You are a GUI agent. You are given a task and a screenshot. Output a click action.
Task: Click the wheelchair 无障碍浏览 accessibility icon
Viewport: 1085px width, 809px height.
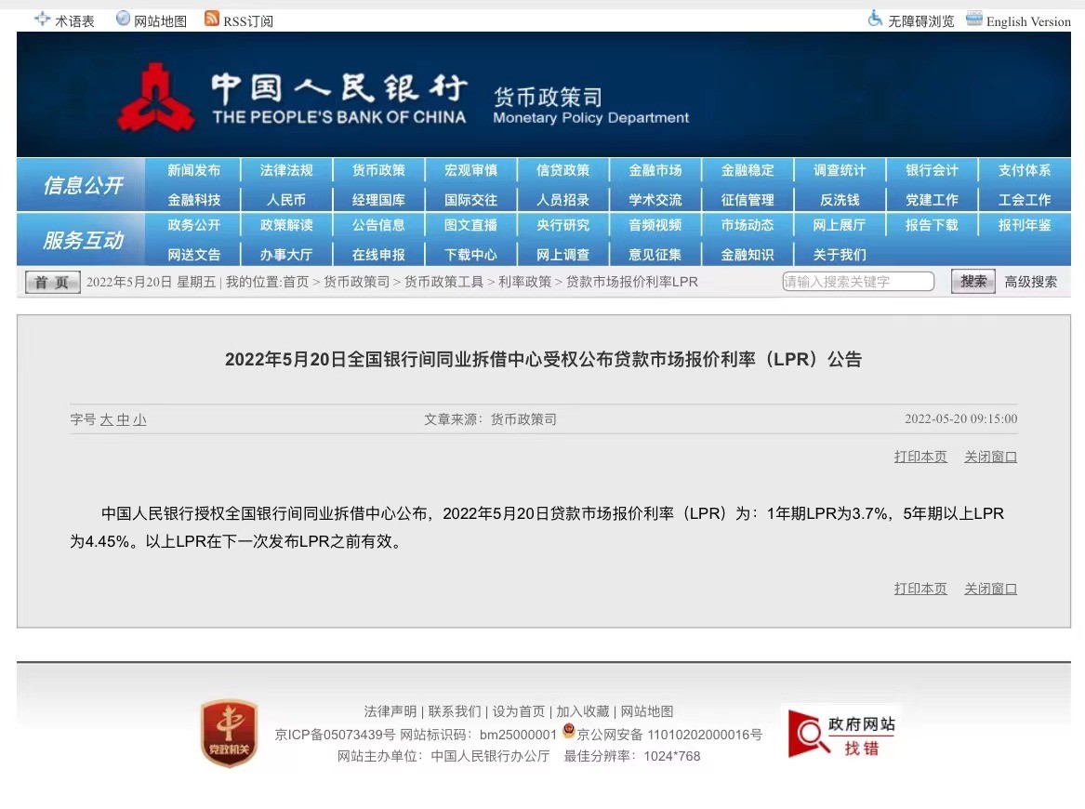point(875,19)
